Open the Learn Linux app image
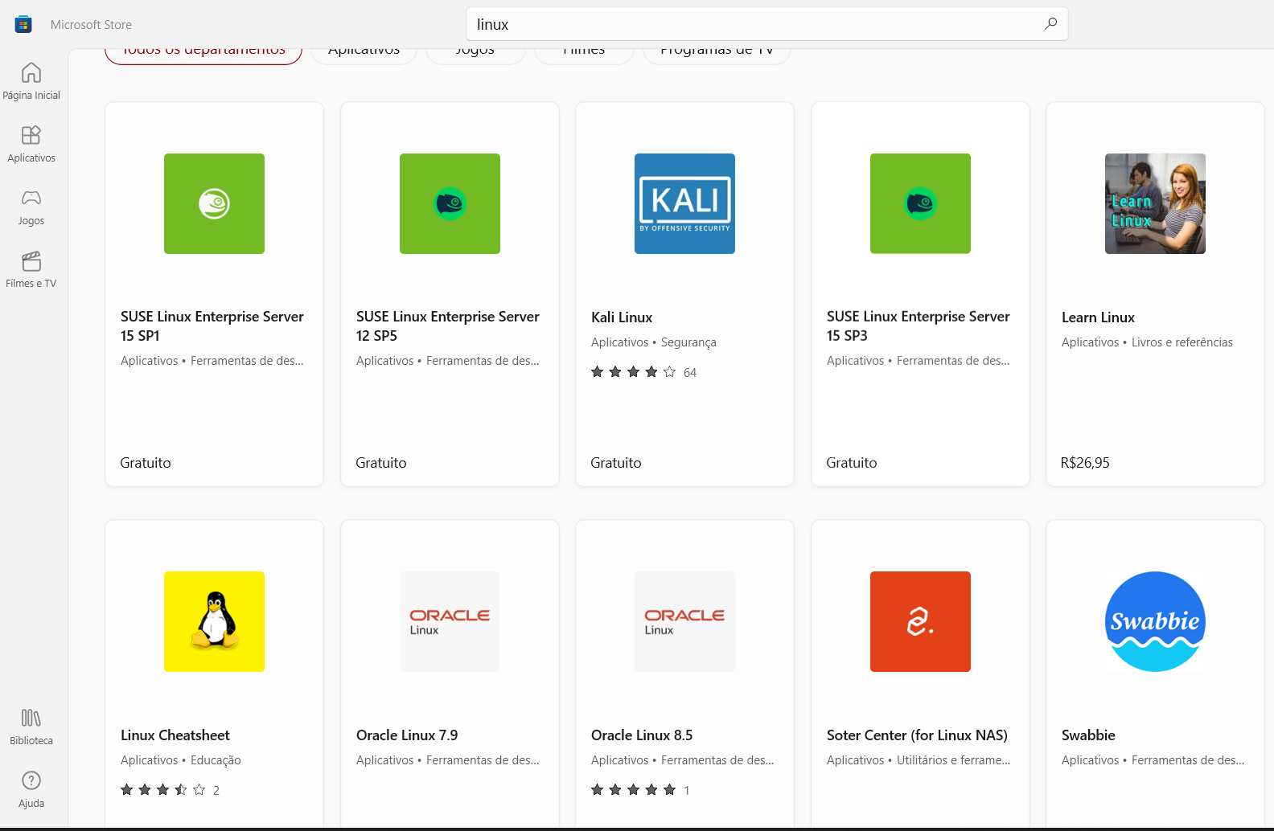The image size is (1274, 831). tap(1155, 203)
